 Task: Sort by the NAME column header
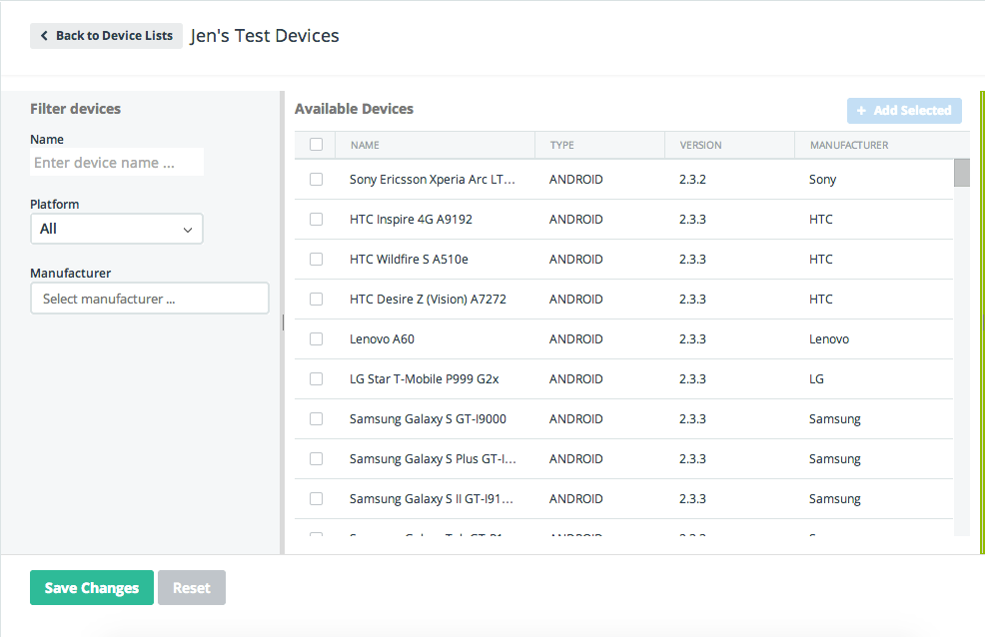click(x=366, y=146)
